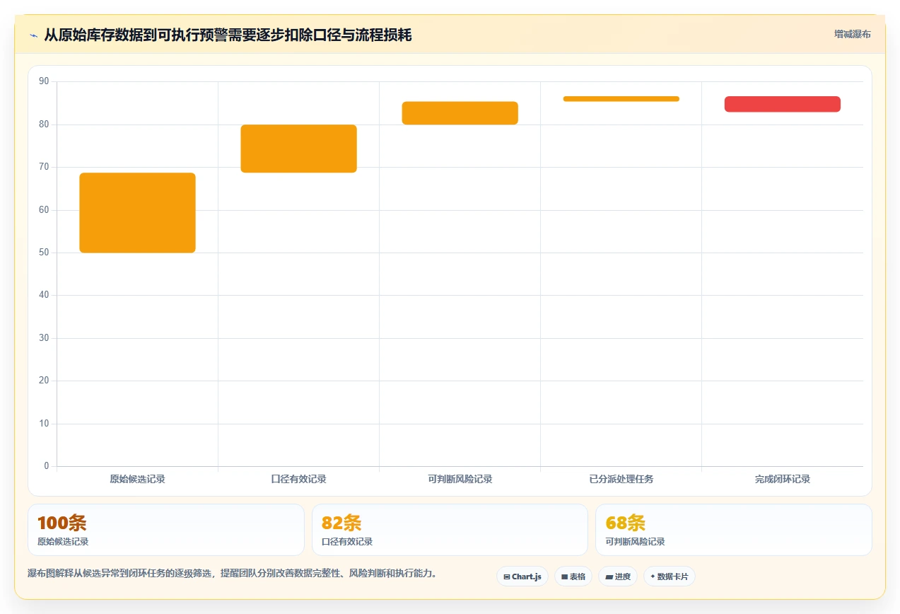
Task: Click the footer description starting 瀑布图解释
Action: point(232,573)
